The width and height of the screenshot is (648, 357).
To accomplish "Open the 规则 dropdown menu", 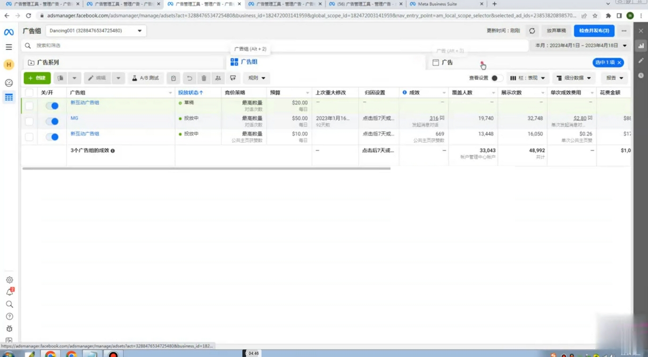I will (257, 78).
